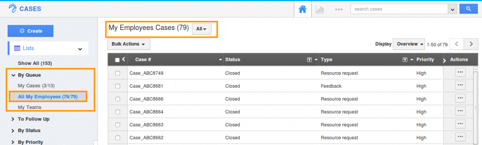The image size is (482, 145).
Task: Open the home icon tab
Action: click(303, 9)
